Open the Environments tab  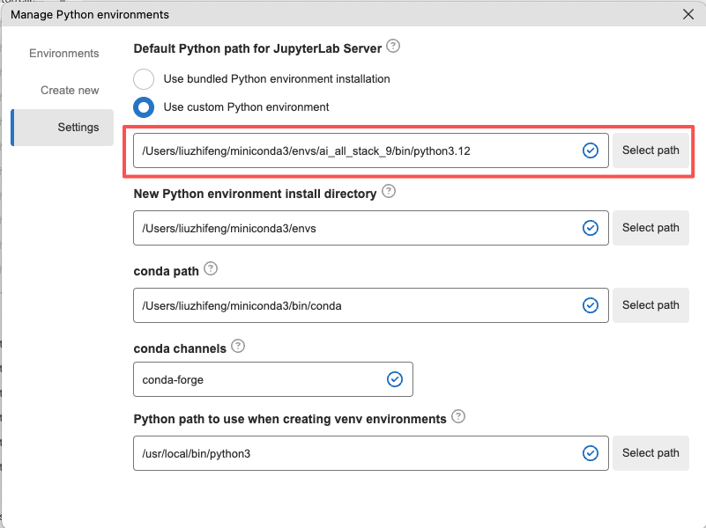[x=64, y=54]
